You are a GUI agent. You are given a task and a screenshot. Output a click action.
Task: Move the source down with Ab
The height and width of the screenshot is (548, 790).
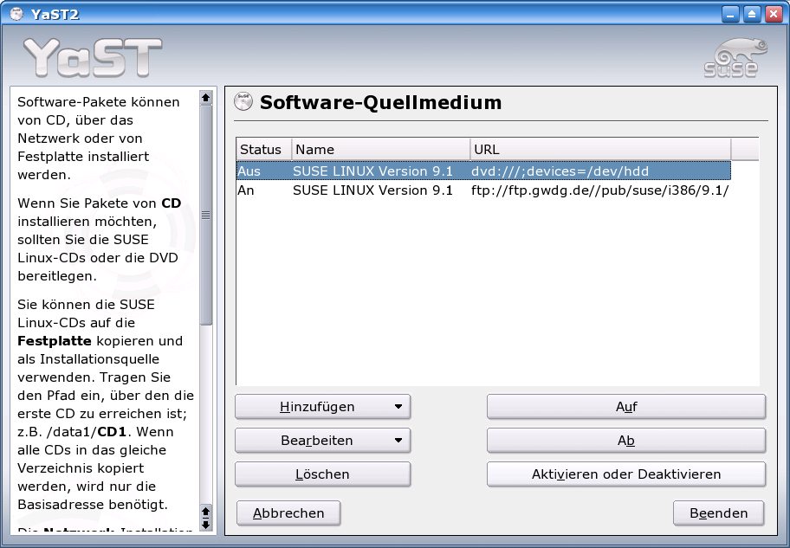tap(626, 440)
